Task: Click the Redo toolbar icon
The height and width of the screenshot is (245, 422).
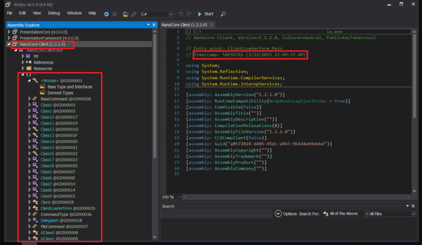Action: [x=189, y=14]
